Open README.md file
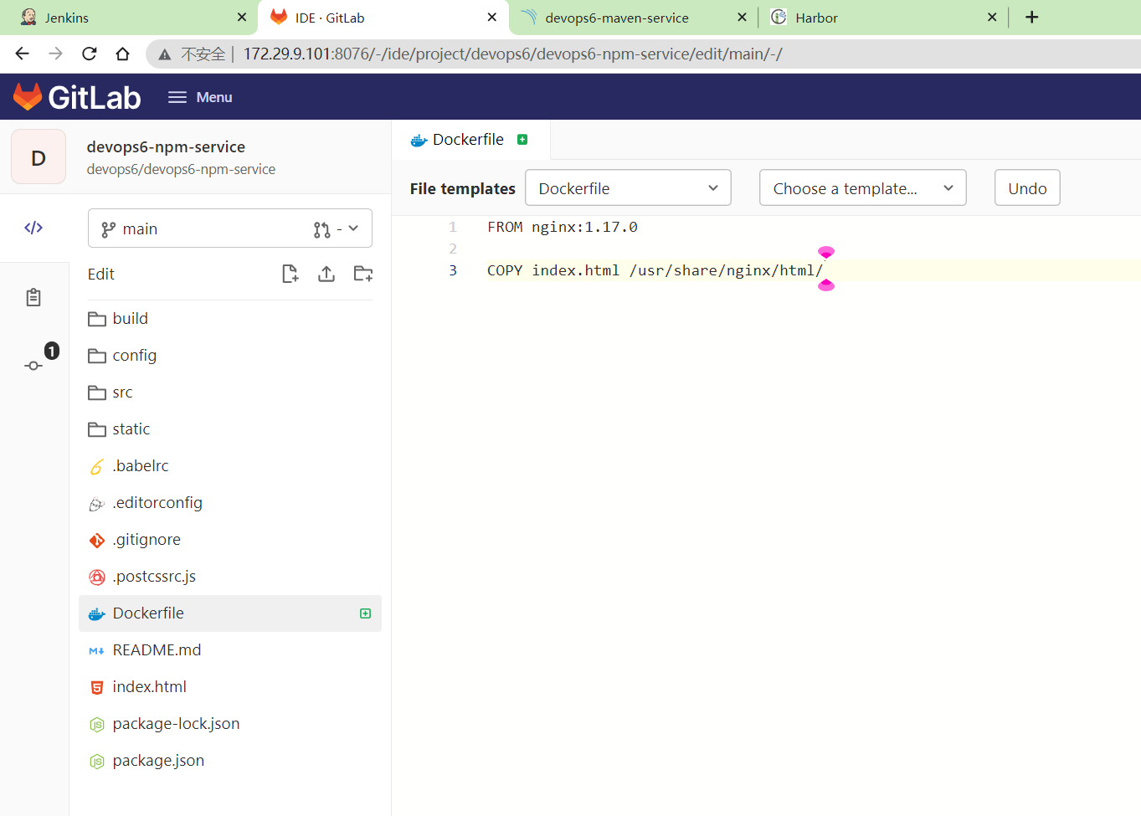Viewport: 1141px width, 816px height. (x=230, y=650)
